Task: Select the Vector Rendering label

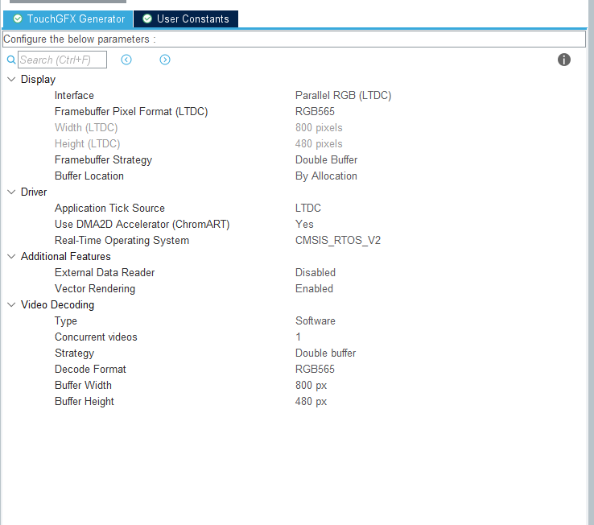Action: tap(95, 288)
